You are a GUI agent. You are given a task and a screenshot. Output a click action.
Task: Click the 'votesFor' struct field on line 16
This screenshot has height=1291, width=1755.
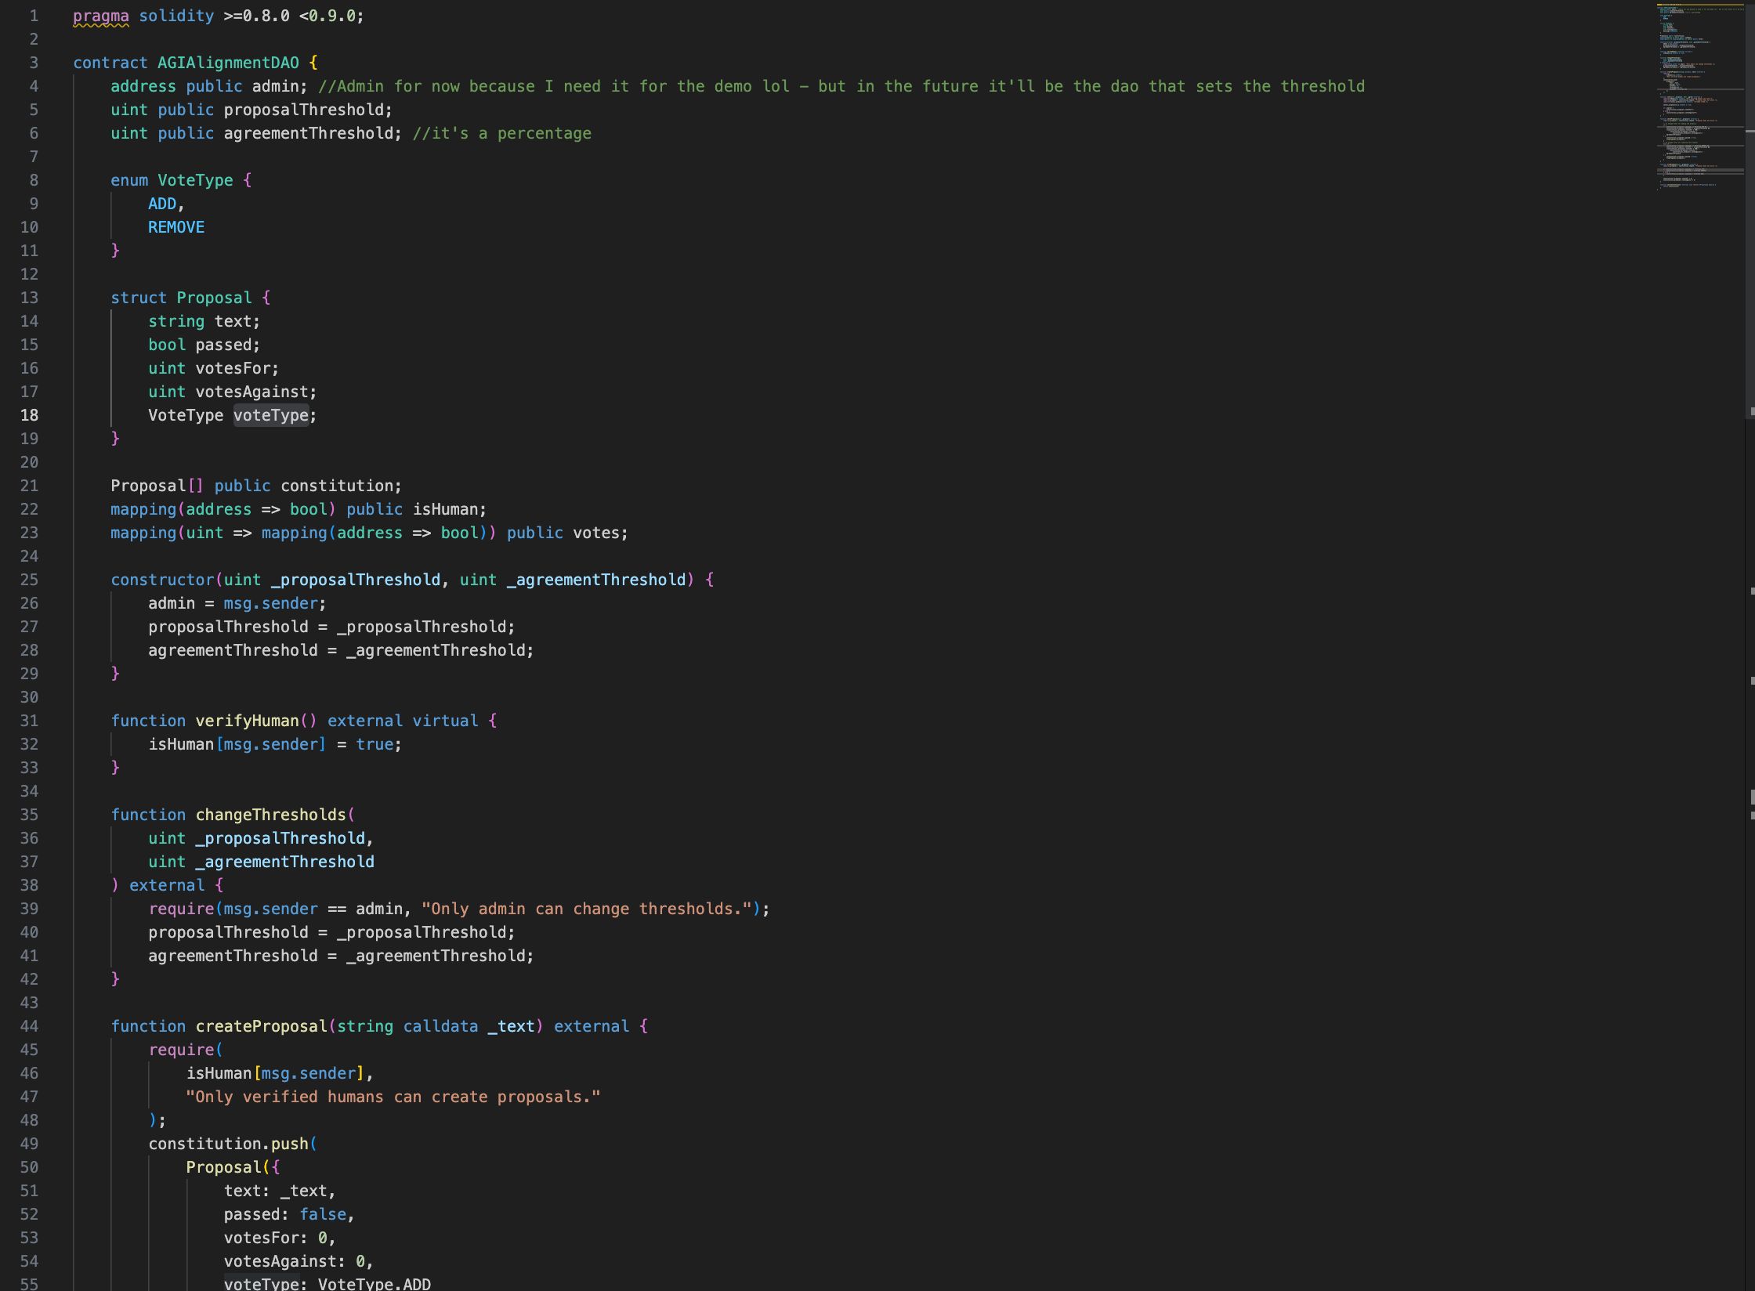233,368
